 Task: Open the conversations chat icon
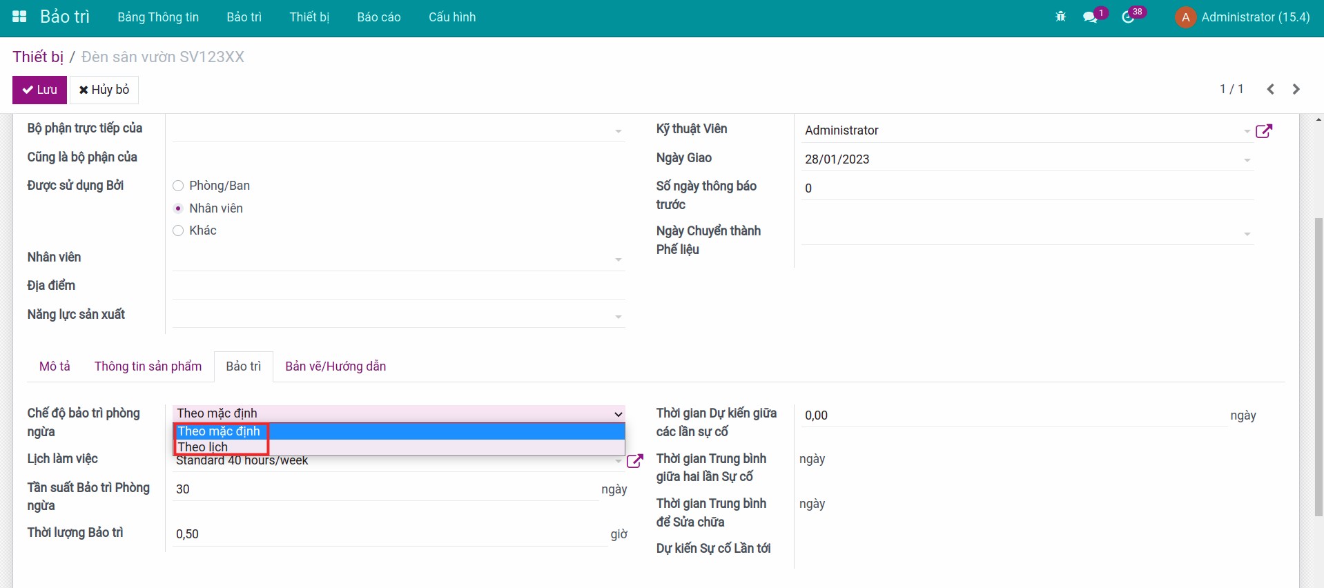tap(1091, 17)
